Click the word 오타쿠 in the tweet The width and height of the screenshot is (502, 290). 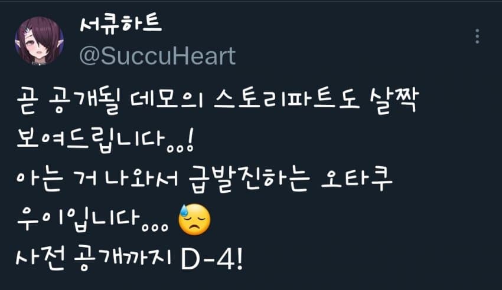point(356,180)
